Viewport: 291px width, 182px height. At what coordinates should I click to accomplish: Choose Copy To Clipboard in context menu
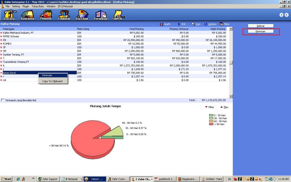(53, 81)
